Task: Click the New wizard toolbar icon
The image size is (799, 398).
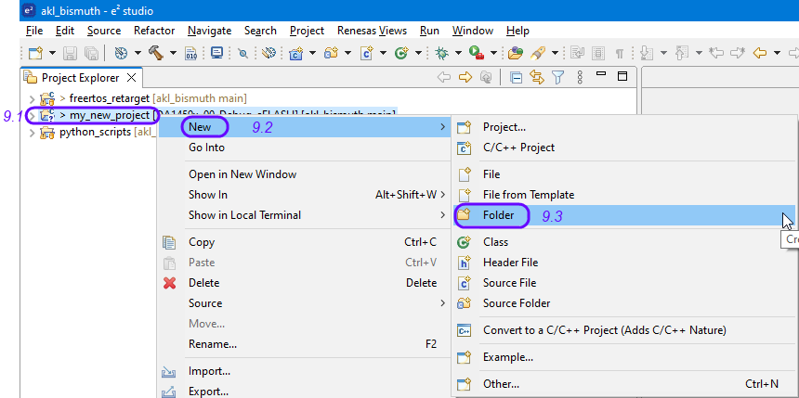Action: [35, 53]
